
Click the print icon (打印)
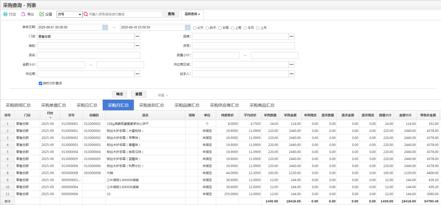(x=5, y=14)
